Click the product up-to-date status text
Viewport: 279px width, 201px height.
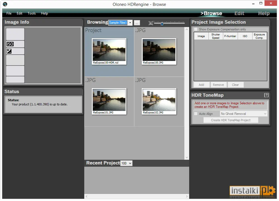point(40,104)
